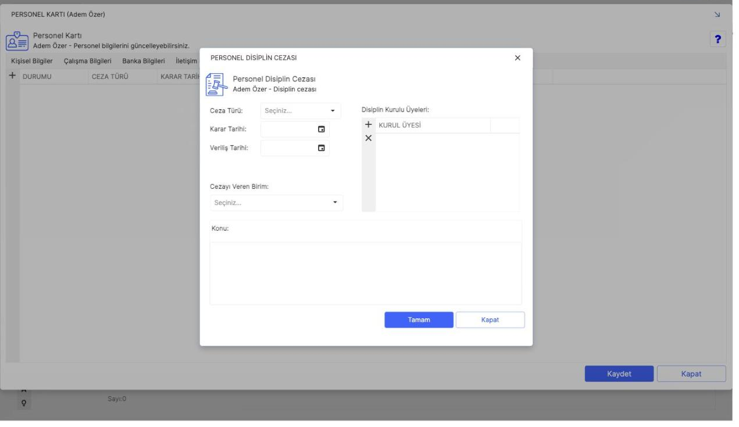Switch to the Kişisel Bilgiler tab
Screen dimensions: 739x427
[x=32, y=61]
